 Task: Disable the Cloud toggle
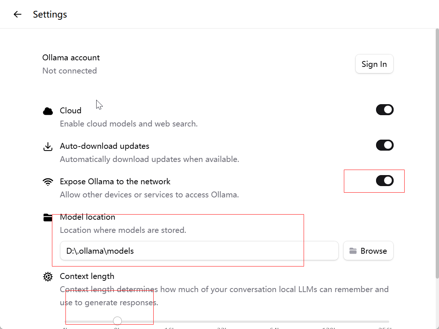(x=385, y=110)
